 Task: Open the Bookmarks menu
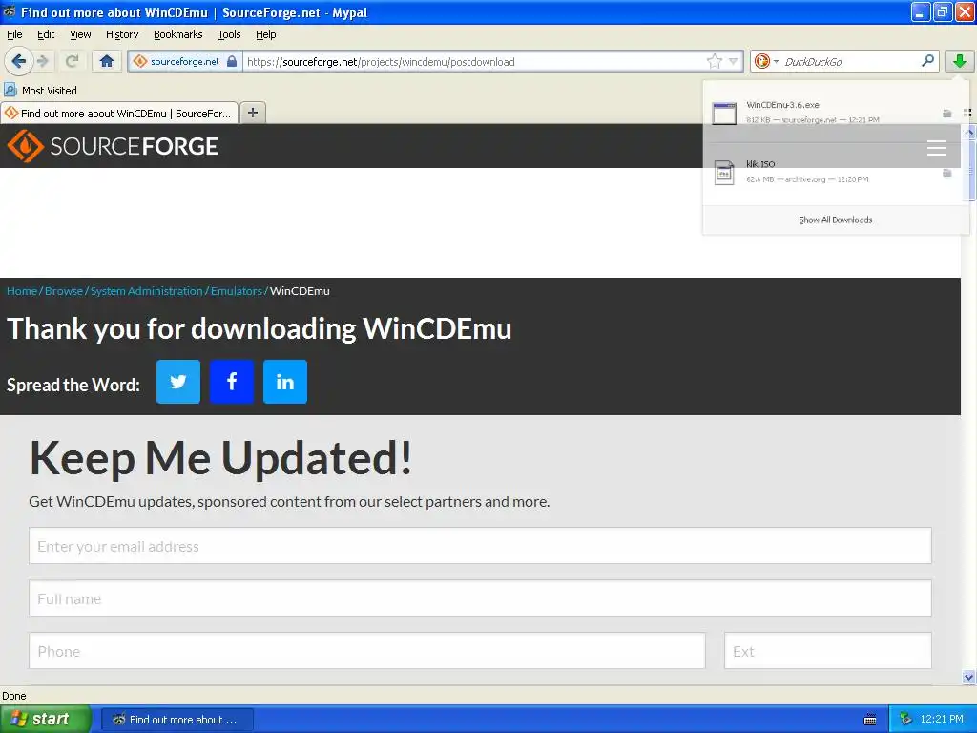pyautogui.click(x=177, y=34)
